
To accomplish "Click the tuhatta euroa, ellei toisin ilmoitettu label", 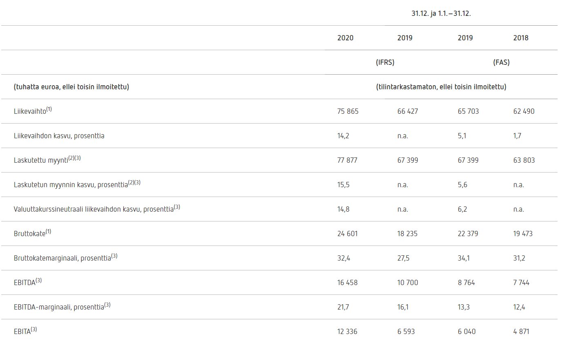I will point(71,87).
